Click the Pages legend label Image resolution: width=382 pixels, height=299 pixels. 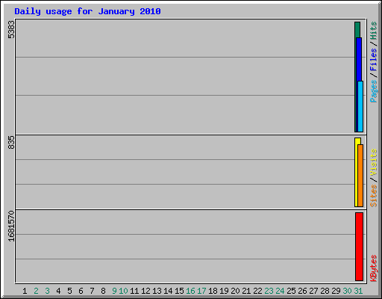click(373, 91)
